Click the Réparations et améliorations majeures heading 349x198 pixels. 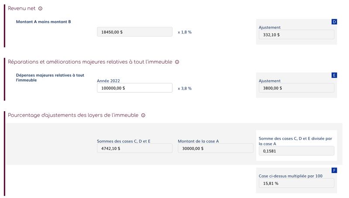click(90, 62)
